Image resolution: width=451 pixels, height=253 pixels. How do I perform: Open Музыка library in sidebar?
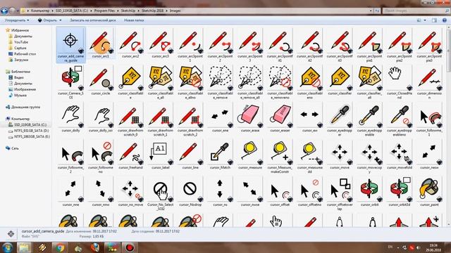point(17,96)
